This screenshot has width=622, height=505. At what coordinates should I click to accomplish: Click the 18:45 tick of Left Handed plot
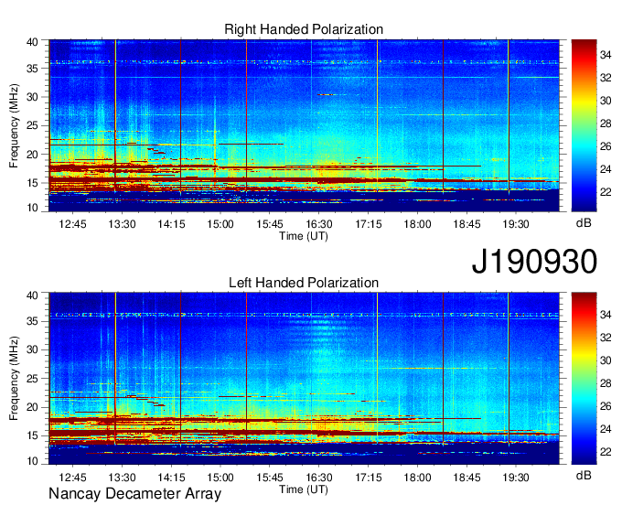coord(466,478)
